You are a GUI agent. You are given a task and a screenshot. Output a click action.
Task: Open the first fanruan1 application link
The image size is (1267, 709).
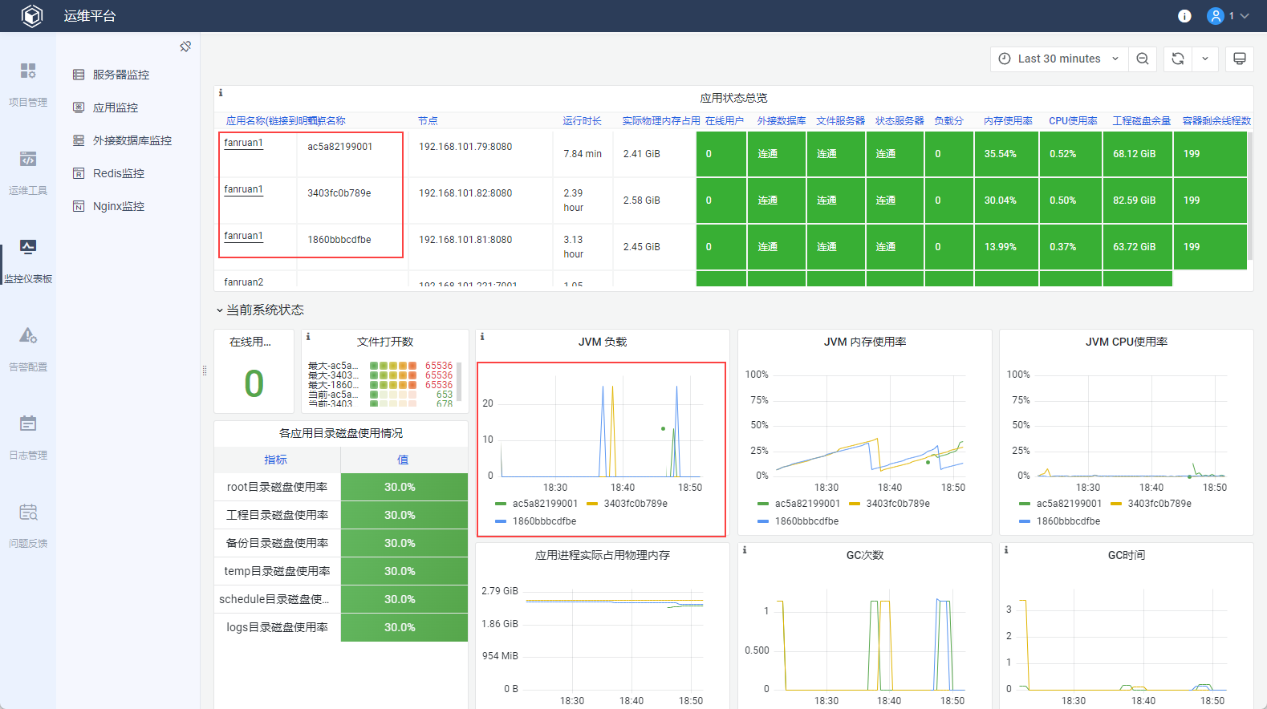tap(243, 143)
